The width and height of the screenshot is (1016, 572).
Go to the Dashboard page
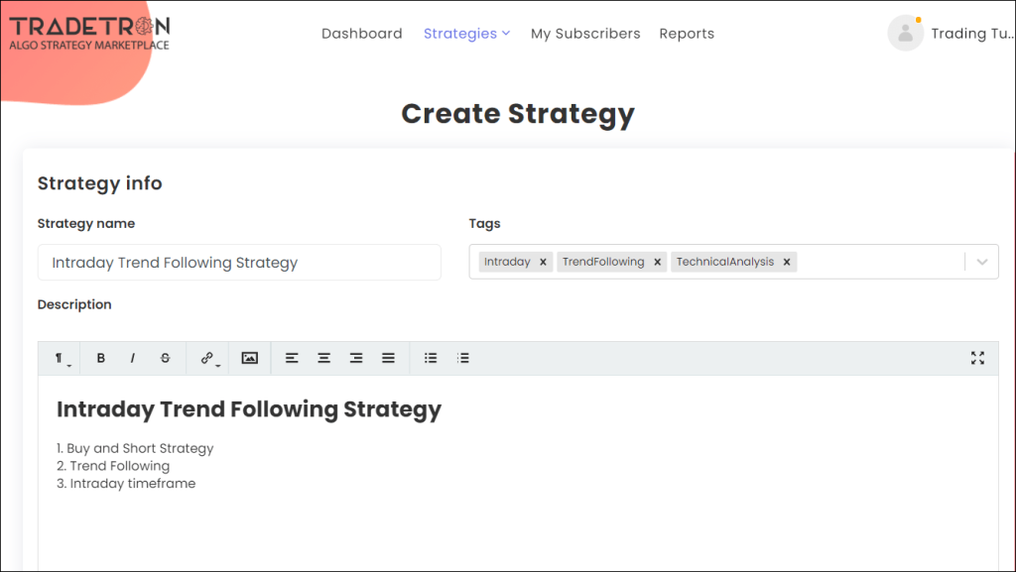(361, 33)
